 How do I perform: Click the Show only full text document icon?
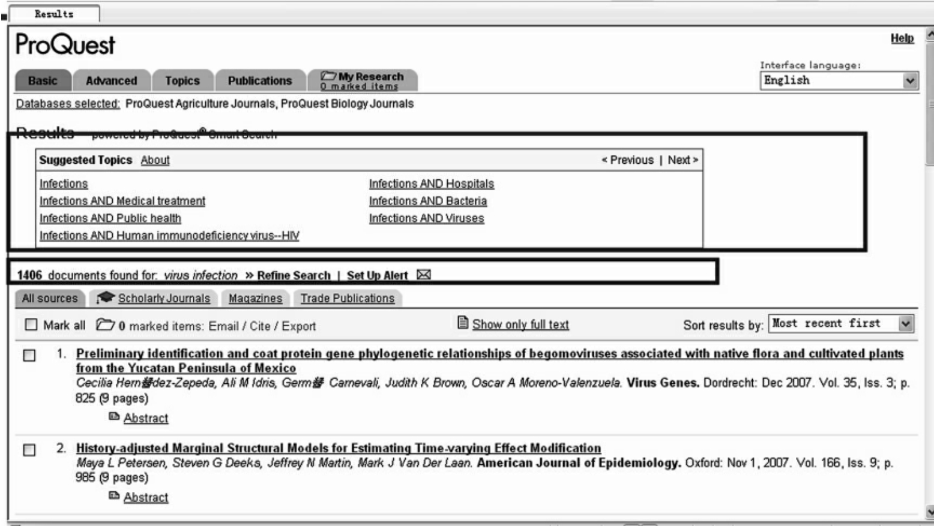(x=463, y=323)
